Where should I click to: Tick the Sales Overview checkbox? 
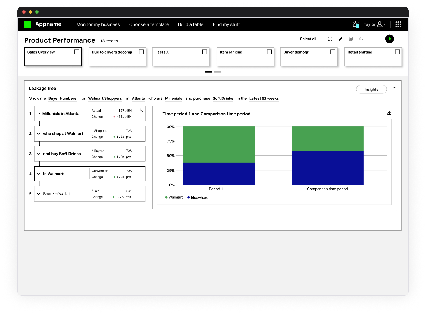pos(77,52)
